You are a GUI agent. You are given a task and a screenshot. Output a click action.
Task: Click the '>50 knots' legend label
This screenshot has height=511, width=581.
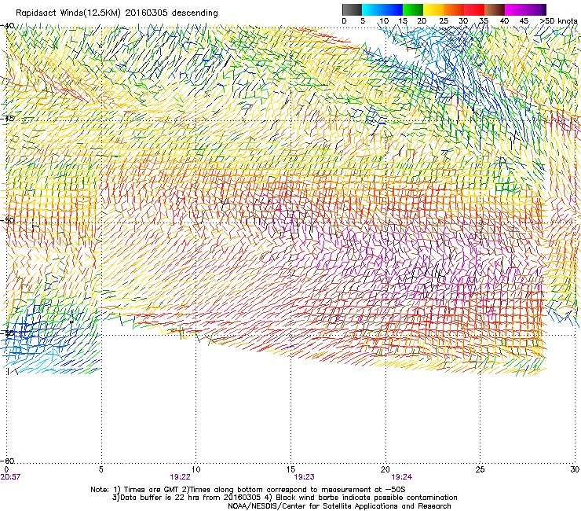tap(558, 21)
